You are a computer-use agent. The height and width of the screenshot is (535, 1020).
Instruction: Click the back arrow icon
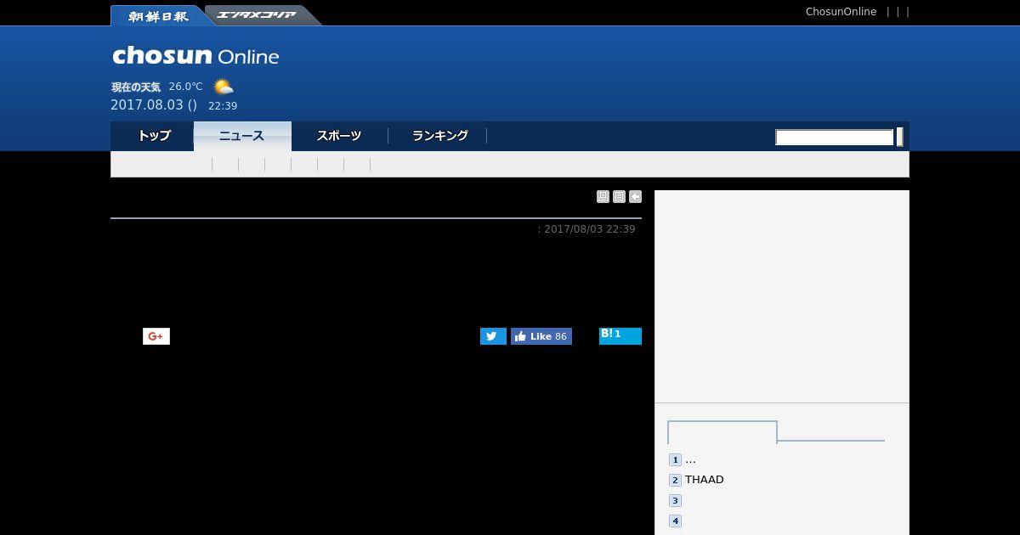[635, 197]
